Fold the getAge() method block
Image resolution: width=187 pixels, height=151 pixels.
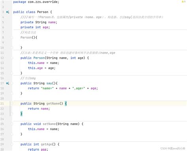pyautogui.click(x=12, y=144)
